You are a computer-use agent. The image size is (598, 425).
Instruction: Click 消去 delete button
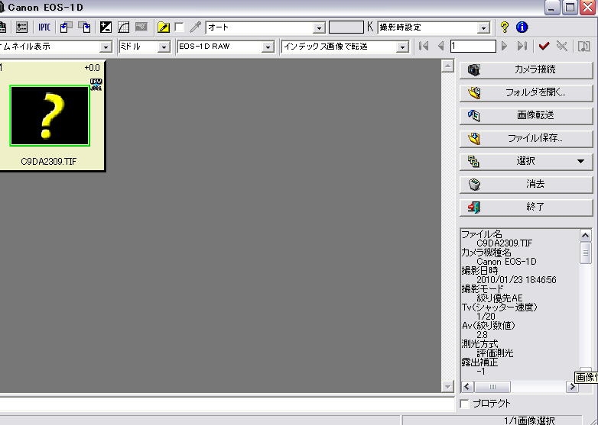(x=526, y=184)
